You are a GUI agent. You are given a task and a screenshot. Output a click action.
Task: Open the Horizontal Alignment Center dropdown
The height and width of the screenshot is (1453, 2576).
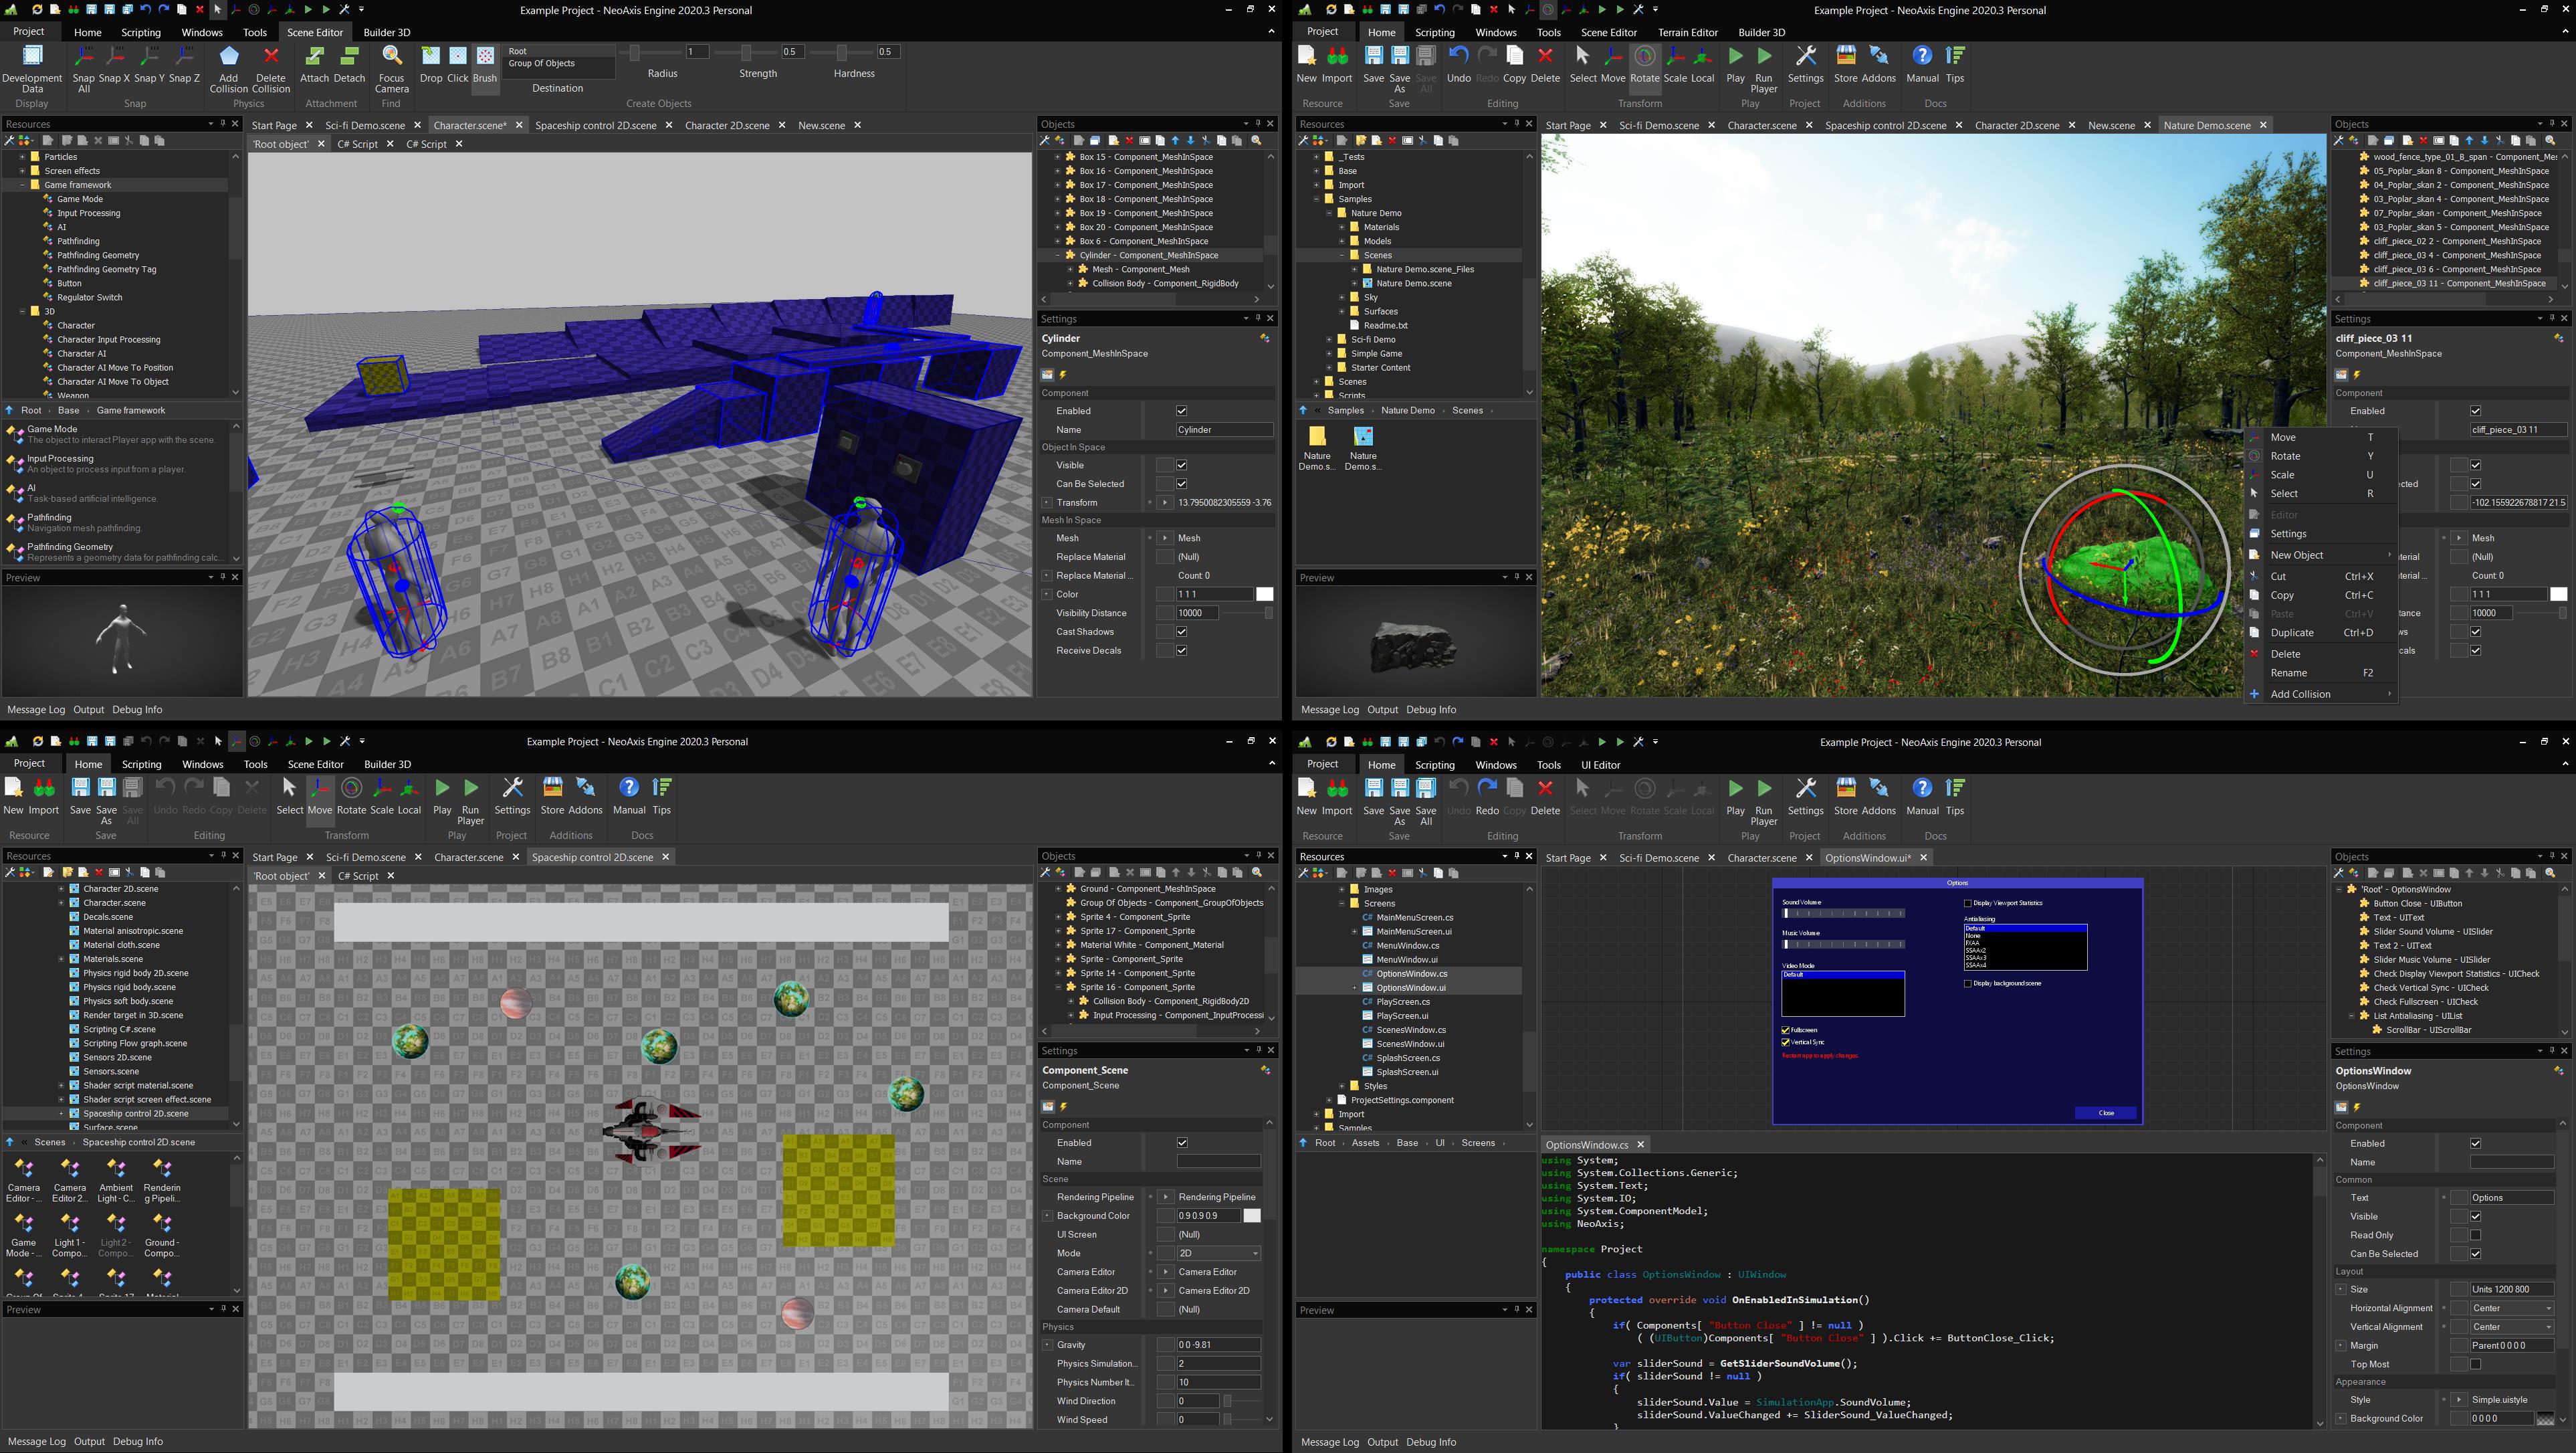(2511, 1308)
